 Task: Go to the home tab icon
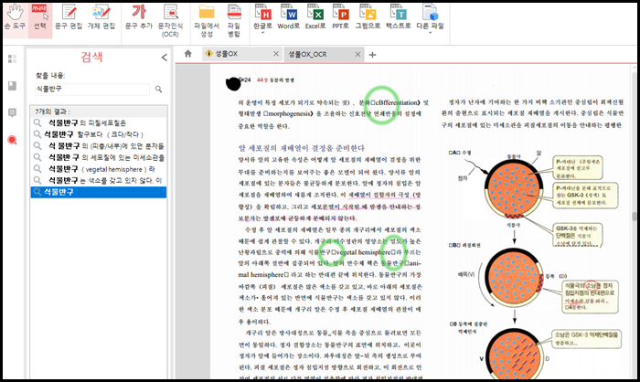click(187, 54)
